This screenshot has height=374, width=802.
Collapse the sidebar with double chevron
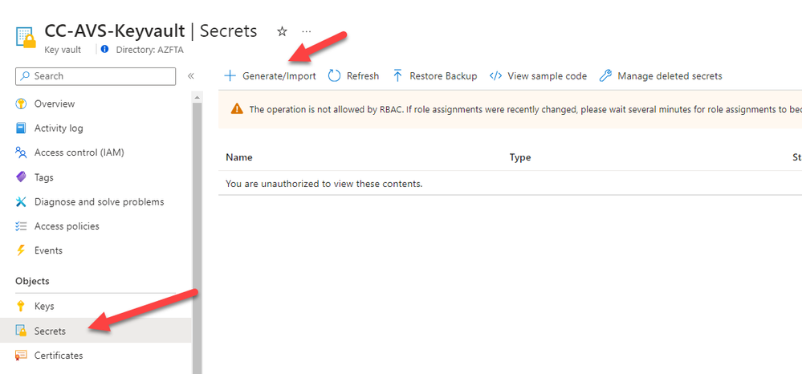click(191, 76)
